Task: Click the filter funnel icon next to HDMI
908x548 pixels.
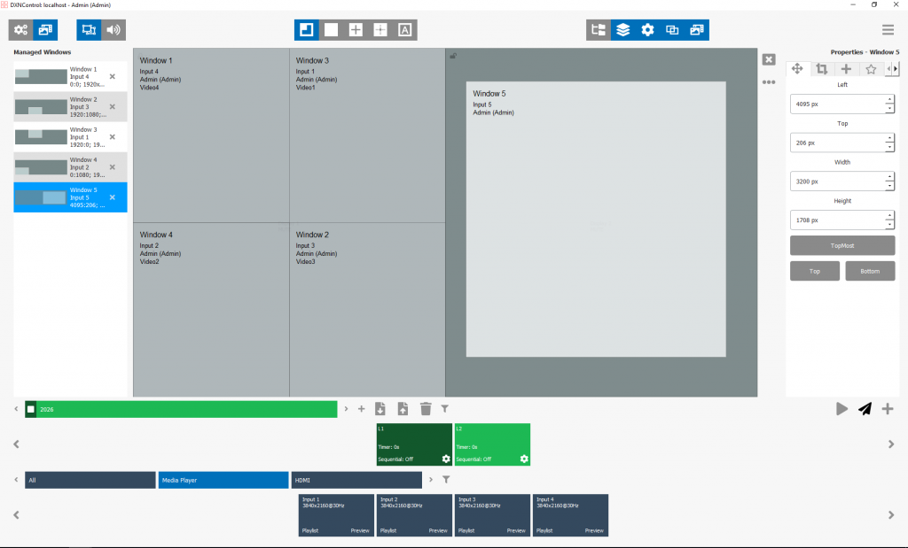Action: pos(446,480)
